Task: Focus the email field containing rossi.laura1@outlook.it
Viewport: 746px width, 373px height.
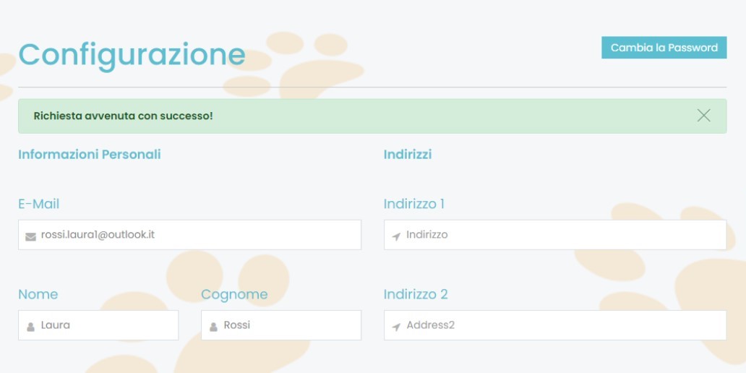Action: 195,235
